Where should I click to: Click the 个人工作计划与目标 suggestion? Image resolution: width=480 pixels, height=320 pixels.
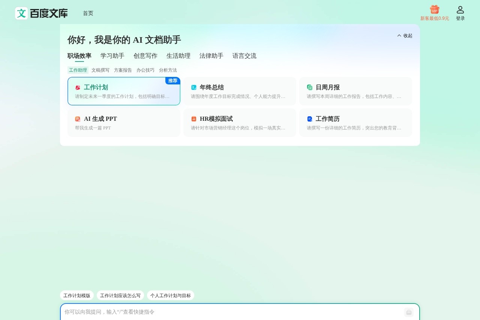(171, 295)
